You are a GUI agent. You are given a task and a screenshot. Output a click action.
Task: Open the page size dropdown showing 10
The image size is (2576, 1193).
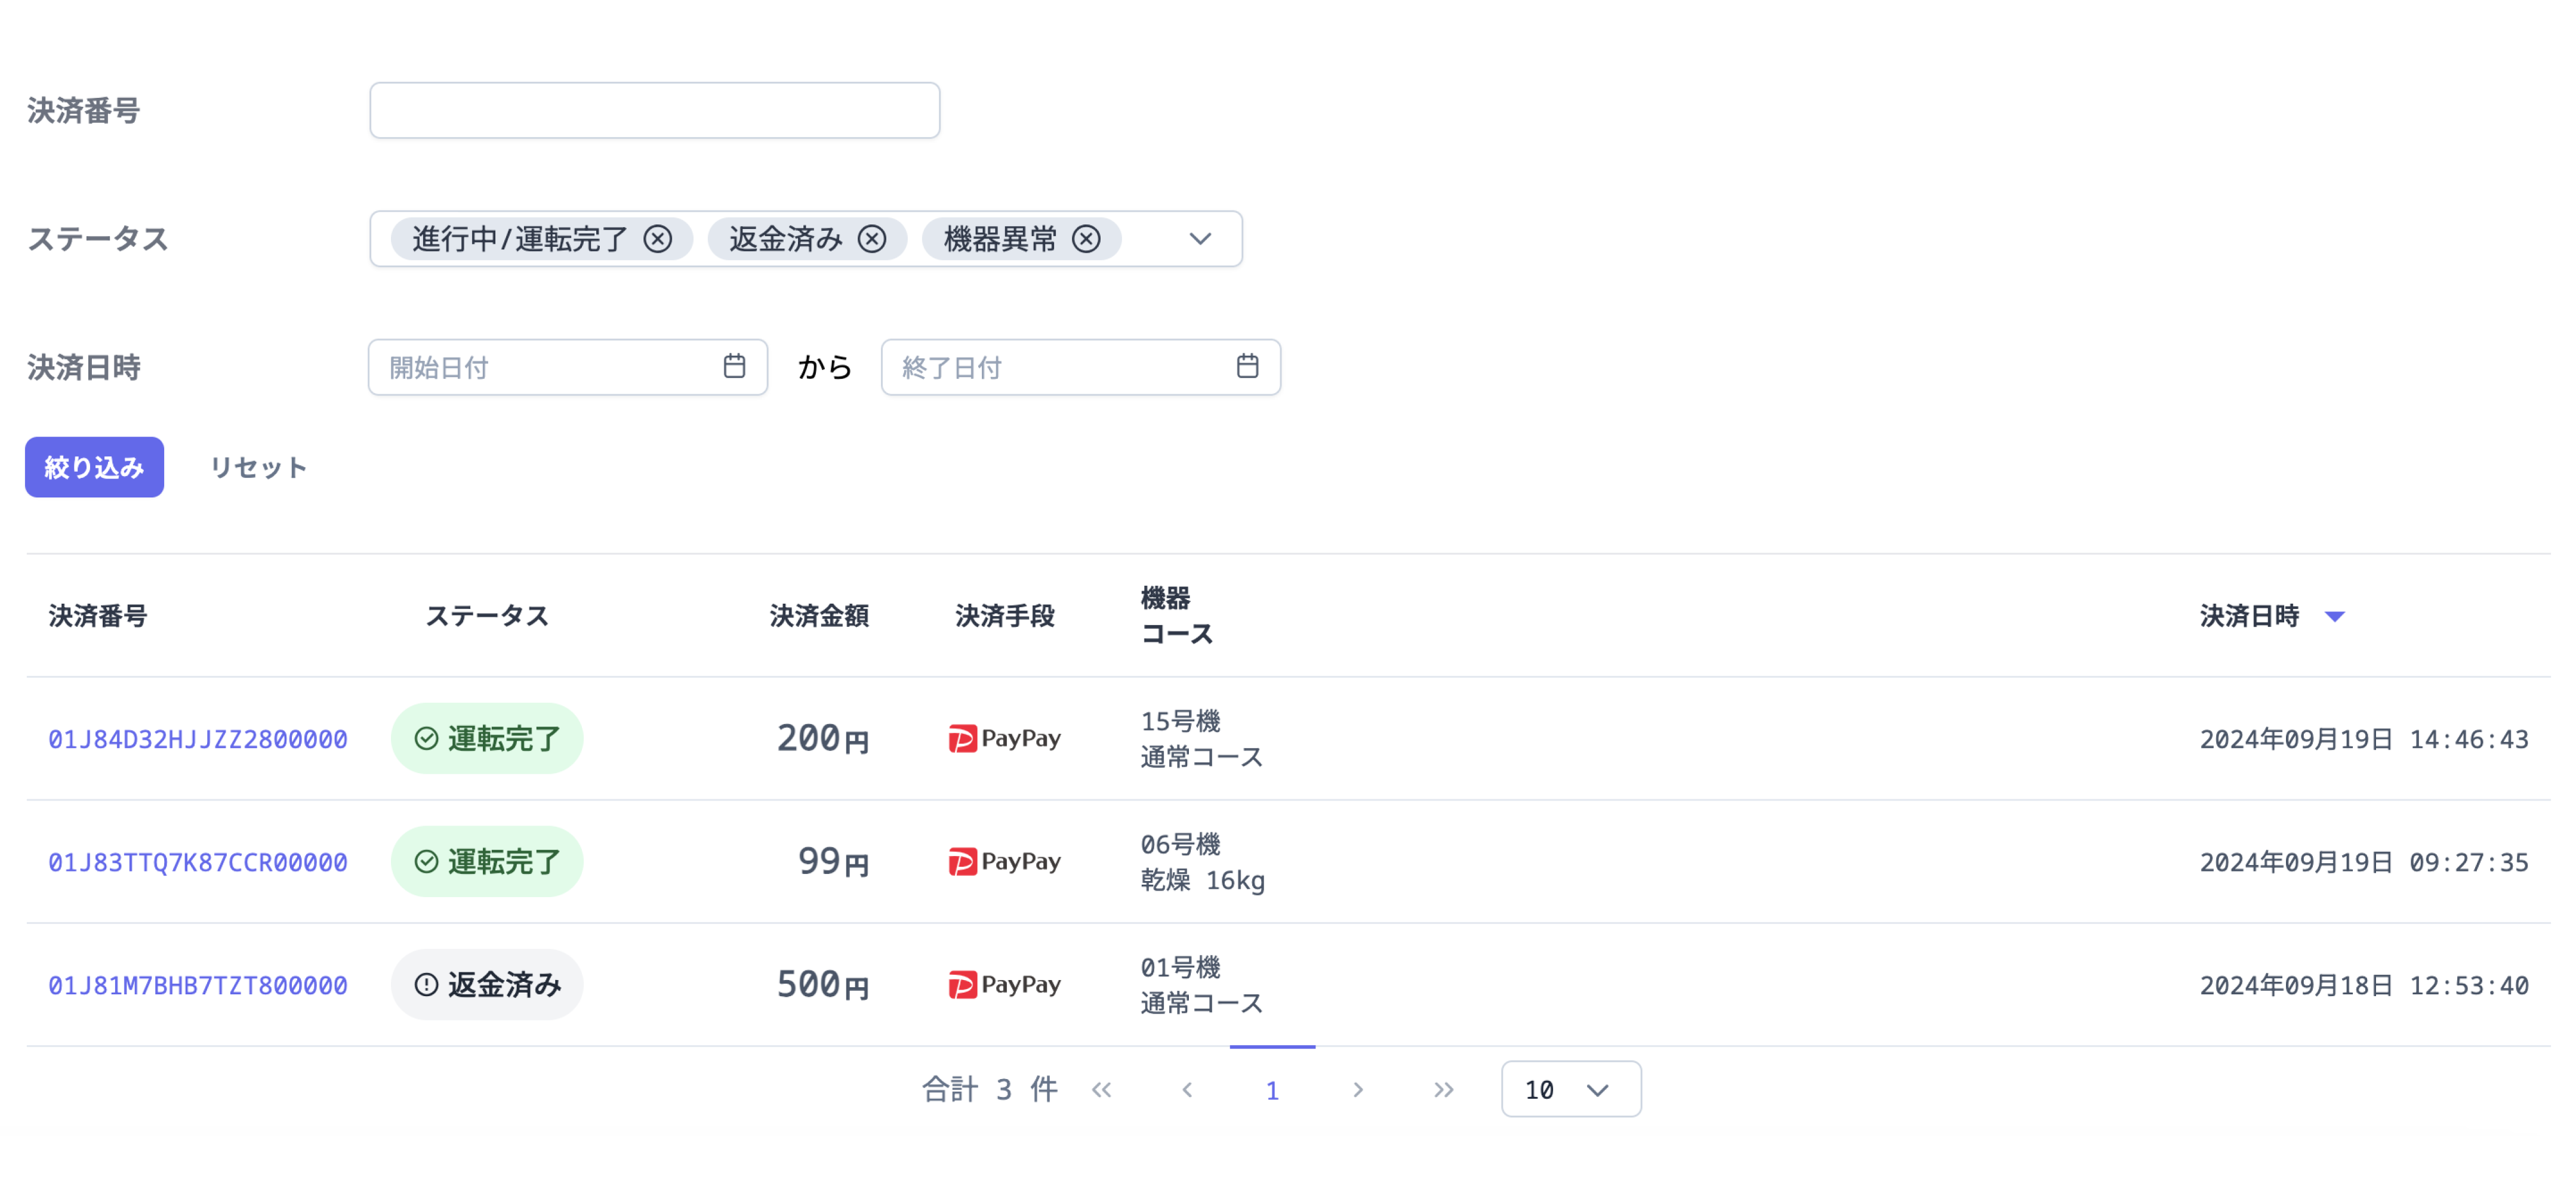click(1570, 1089)
